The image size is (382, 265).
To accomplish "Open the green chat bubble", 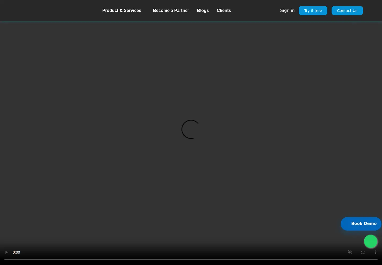I will (371, 241).
